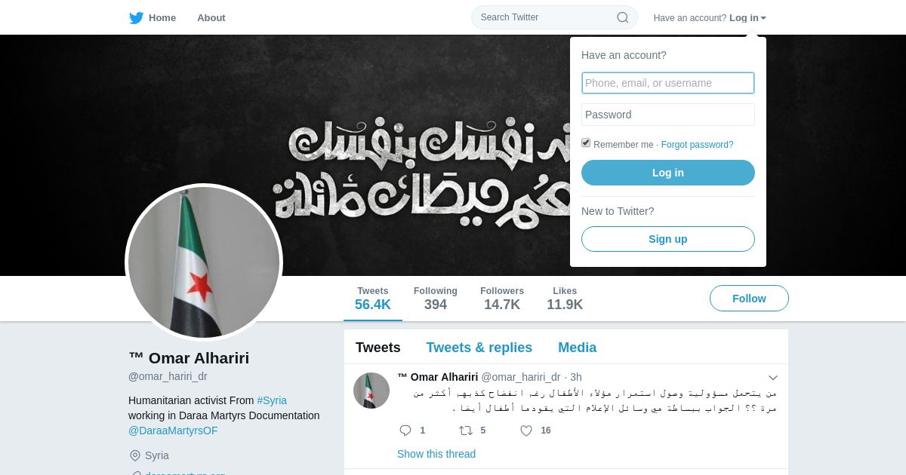Viewport: 906px width, 475px height.
Task: Expand the Log in dropdown caret
Action: click(x=763, y=18)
